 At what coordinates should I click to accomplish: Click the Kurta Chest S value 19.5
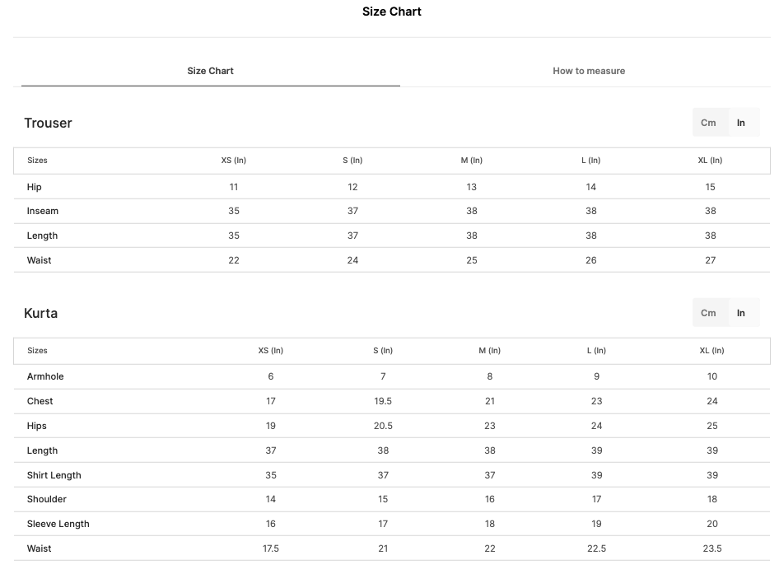pos(383,401)
